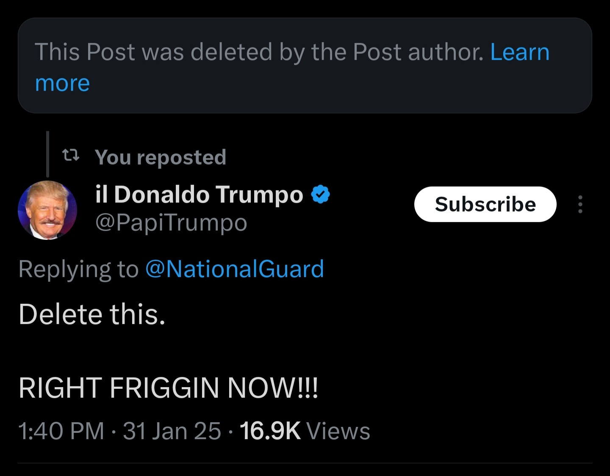Open the Learn more link
The height and width of the screenshot is (476, 610).
pos(519,52)
